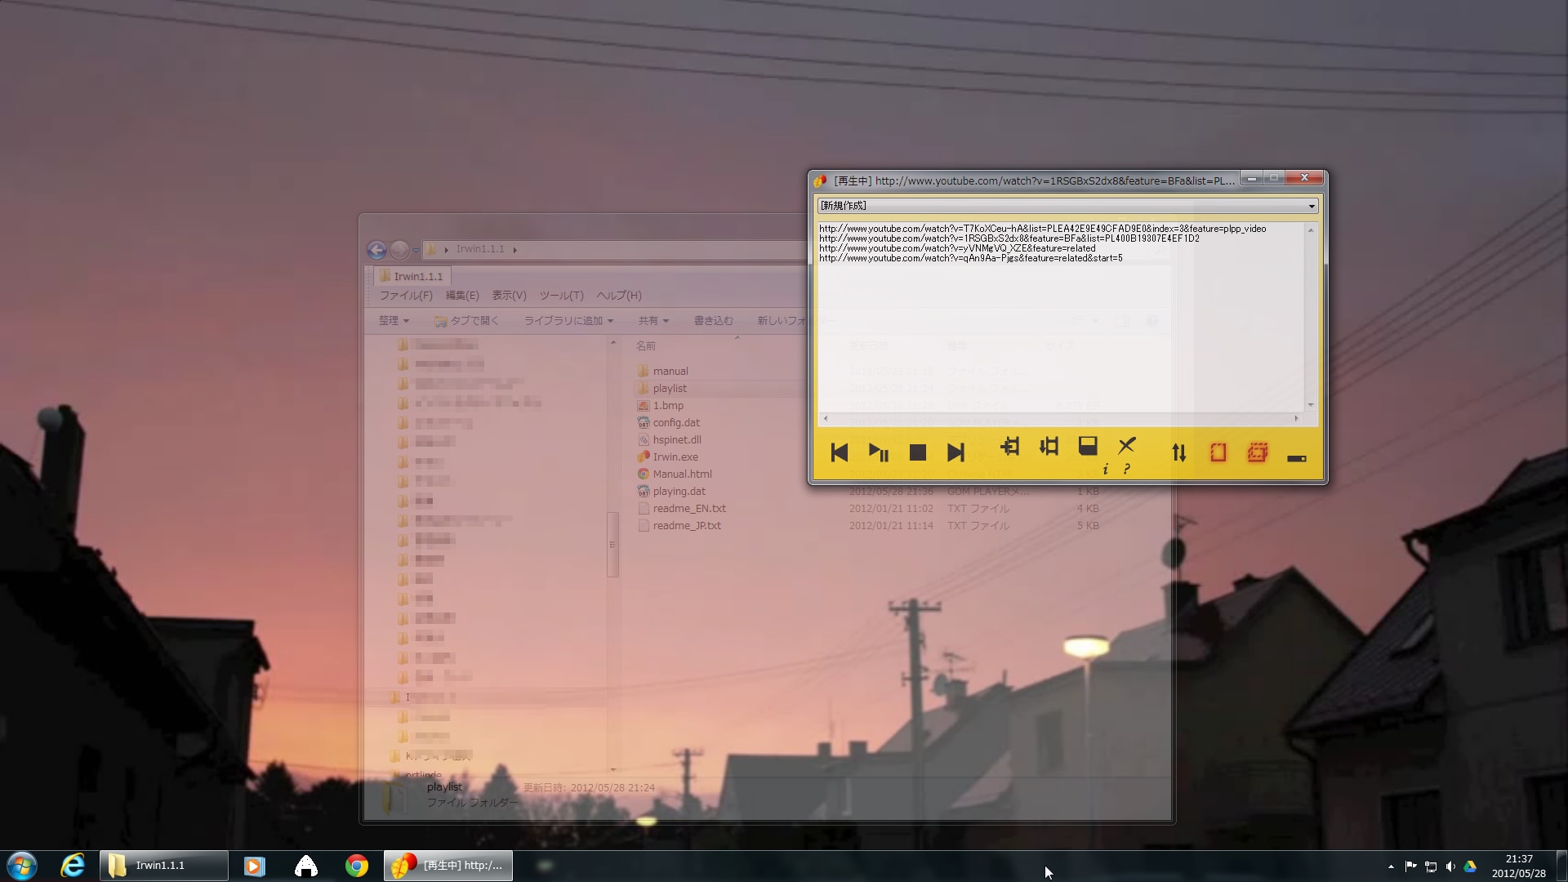Click the insert video downward icon
The width and height of the screenshot is (1568, 882).
point(1049,446)
